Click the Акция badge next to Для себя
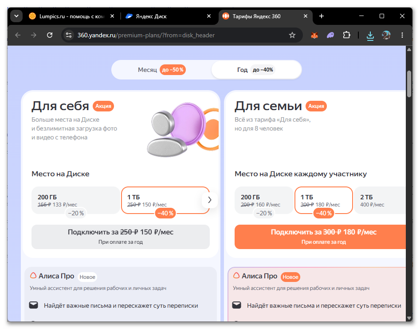Viewport: 420px width, 329px height. [x=103, y=106]
